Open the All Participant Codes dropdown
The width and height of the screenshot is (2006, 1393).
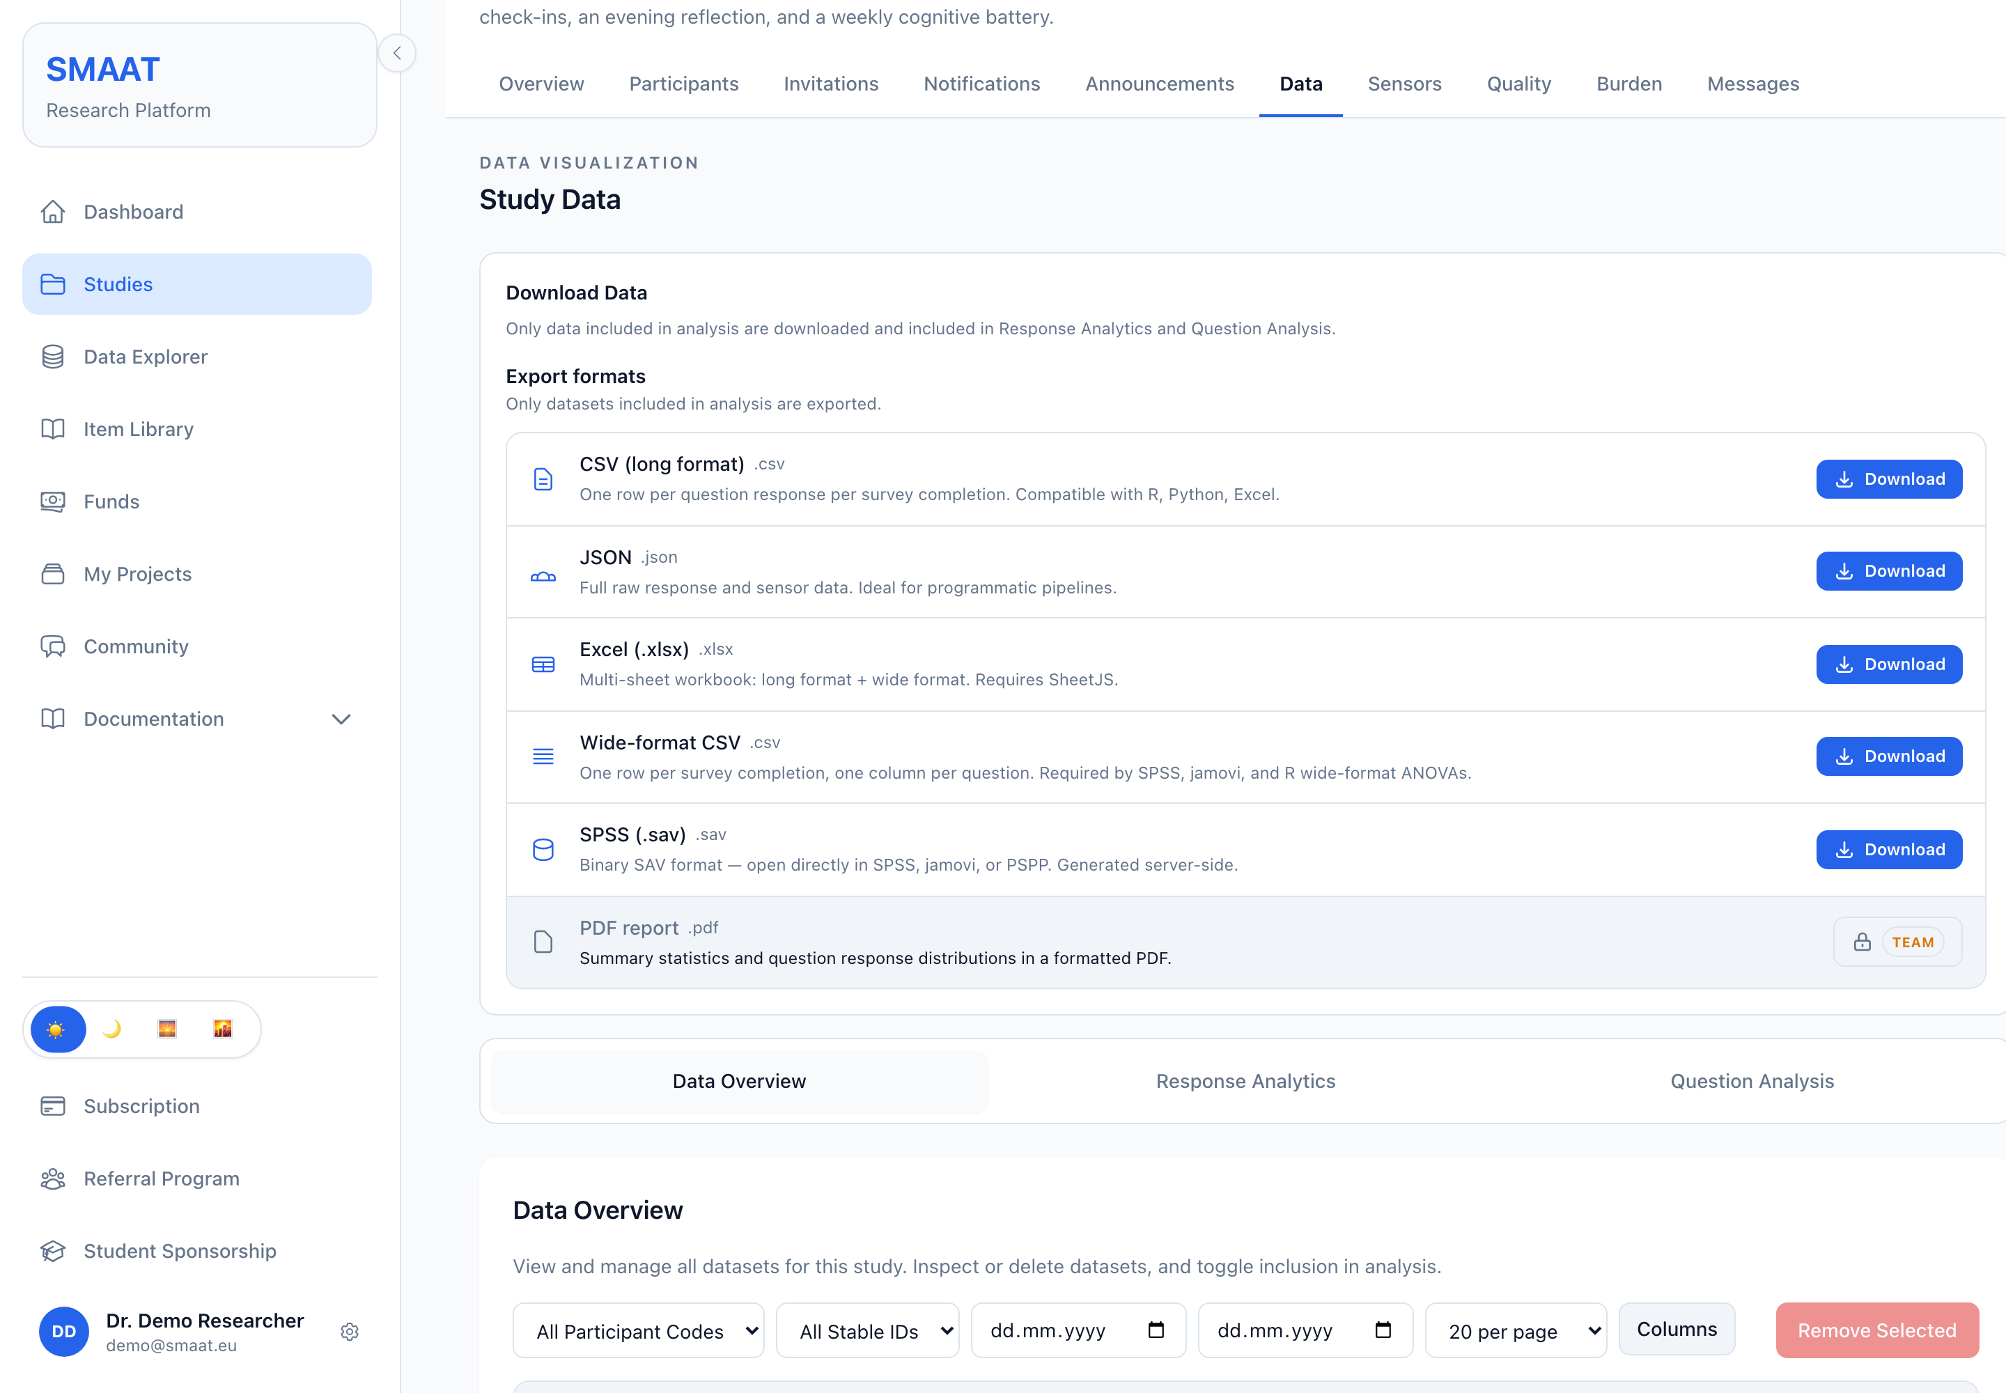(638, 1331)
